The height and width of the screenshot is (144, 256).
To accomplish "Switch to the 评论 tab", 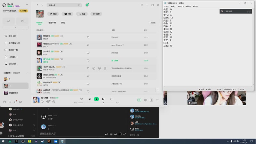I will (63, 23).
